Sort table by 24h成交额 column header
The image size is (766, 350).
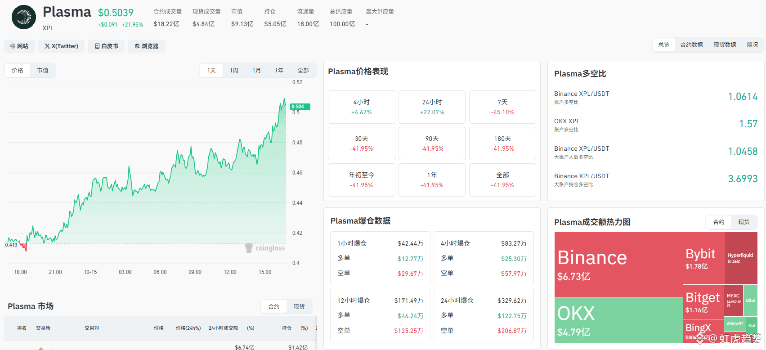[x=223, y=328]
